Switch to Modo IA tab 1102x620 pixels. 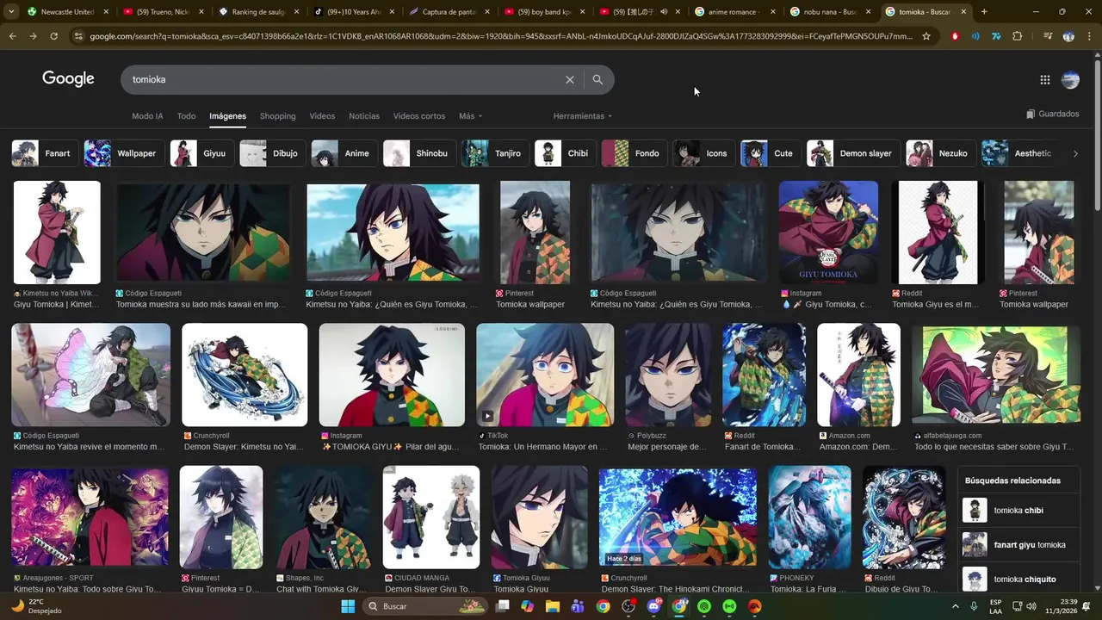(x=147, y=116)
